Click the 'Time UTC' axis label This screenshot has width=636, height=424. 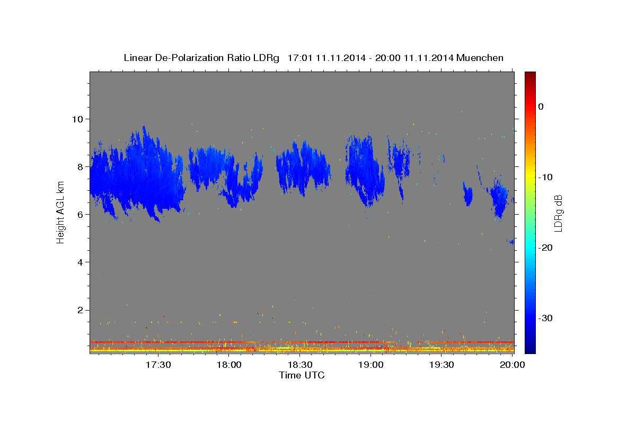(302, 375)
